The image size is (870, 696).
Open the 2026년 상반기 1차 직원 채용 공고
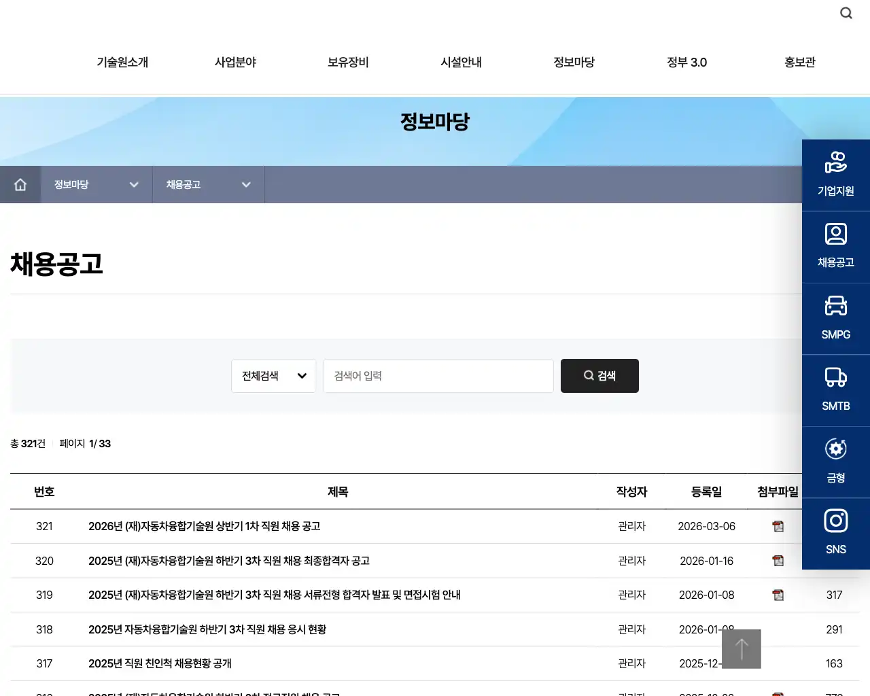pyautogui.click(x=205, y=525)
